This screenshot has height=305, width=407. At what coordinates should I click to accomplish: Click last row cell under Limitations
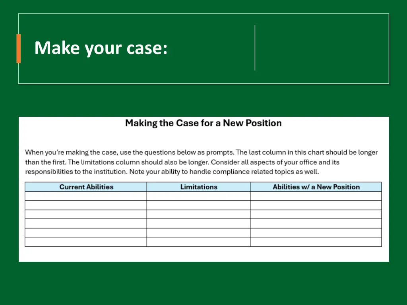(x=199, y=242)
